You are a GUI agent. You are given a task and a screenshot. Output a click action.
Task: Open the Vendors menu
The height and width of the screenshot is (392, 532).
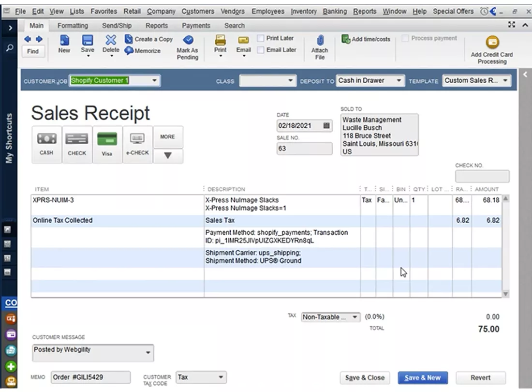pyautogui.click(x=233, y=11)
